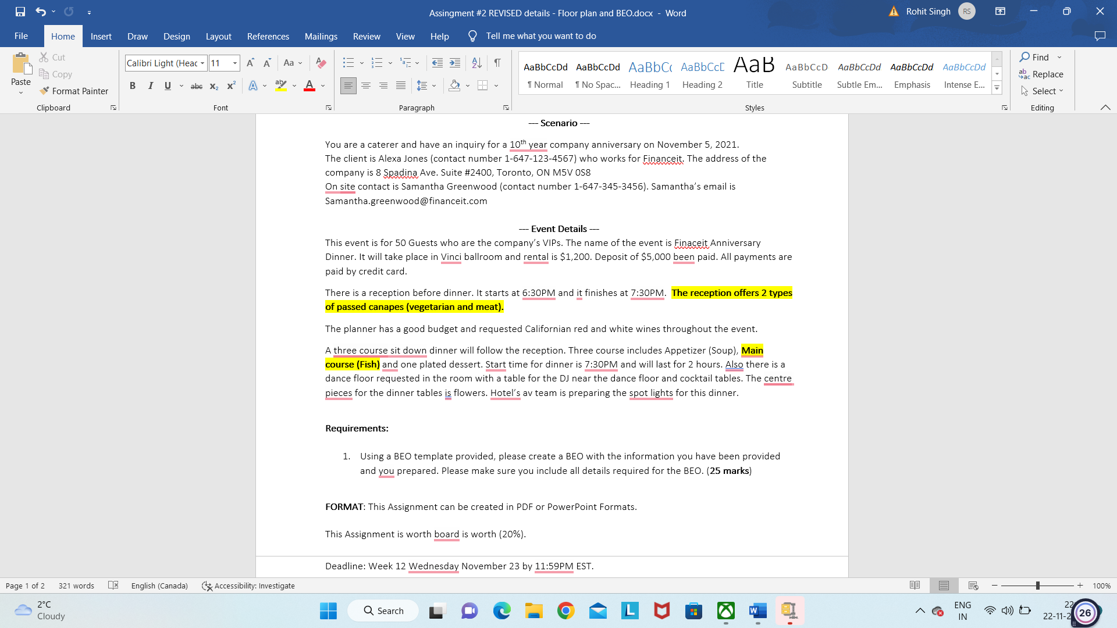This screenshot has height=628, width=1117.
Task: Open Microsoft Edge from the taskbar
Action: 502,611
